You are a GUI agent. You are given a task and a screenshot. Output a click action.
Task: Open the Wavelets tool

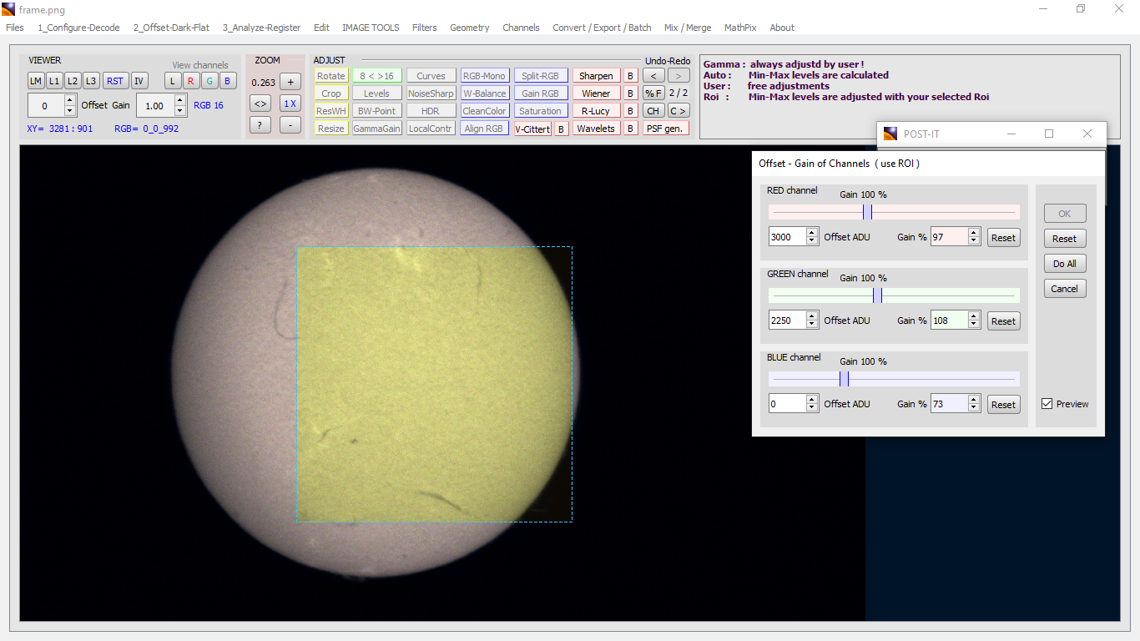[x=596, y=129]
